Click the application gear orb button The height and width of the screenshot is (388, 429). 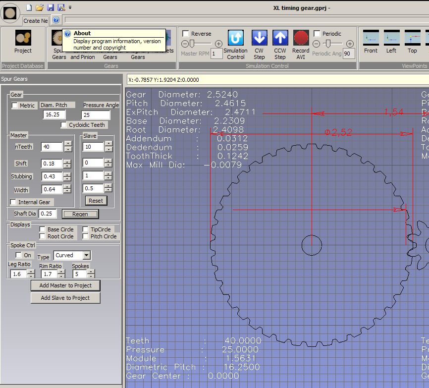[x=10, y=13]
